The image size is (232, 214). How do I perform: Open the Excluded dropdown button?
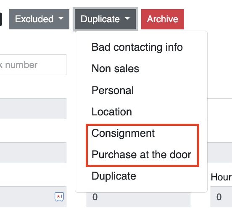pos(39,19)
